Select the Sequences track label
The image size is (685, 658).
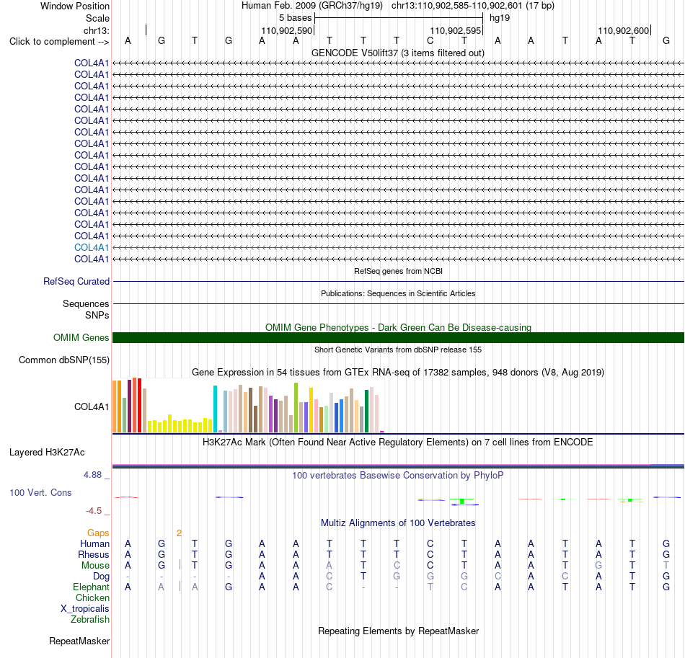[86, 304]
